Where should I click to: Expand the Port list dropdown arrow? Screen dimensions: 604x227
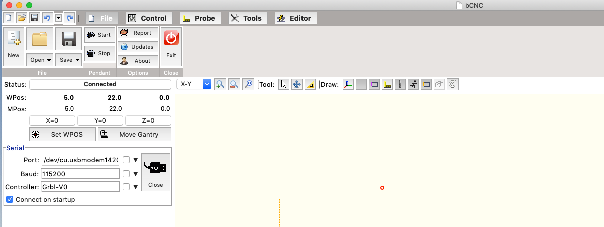pyautogui.click(x=135, y=160)
